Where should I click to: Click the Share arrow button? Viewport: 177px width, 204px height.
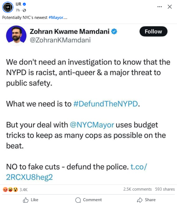[x=146, y=200]
